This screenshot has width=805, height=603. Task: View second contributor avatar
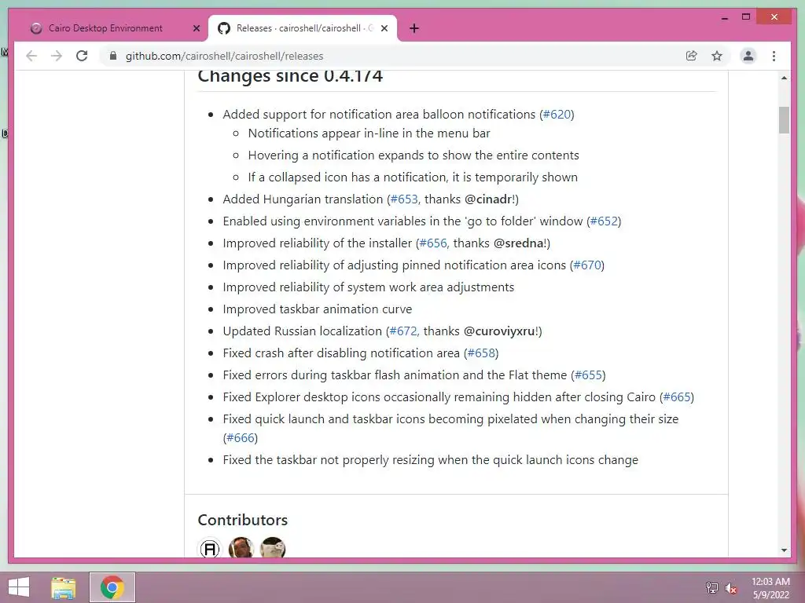pyautogui.click(x=241, y=547)
